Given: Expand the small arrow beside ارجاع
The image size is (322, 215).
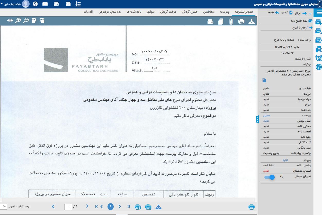Looking at the screenshot, I should [x=310, y=14].
